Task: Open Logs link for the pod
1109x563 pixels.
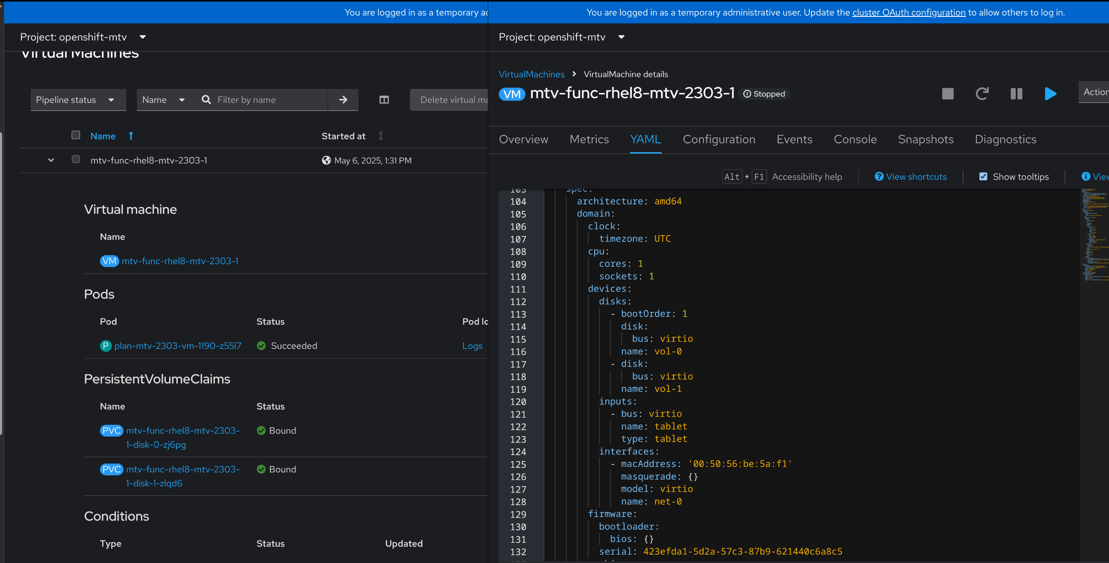Action: pos(472,346)
